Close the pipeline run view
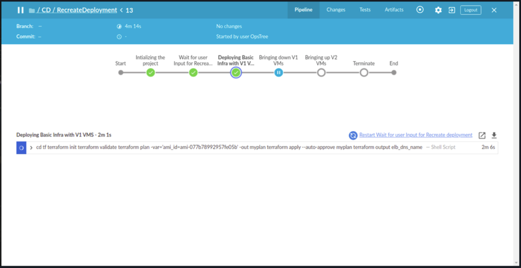 (x=494, y=10)
